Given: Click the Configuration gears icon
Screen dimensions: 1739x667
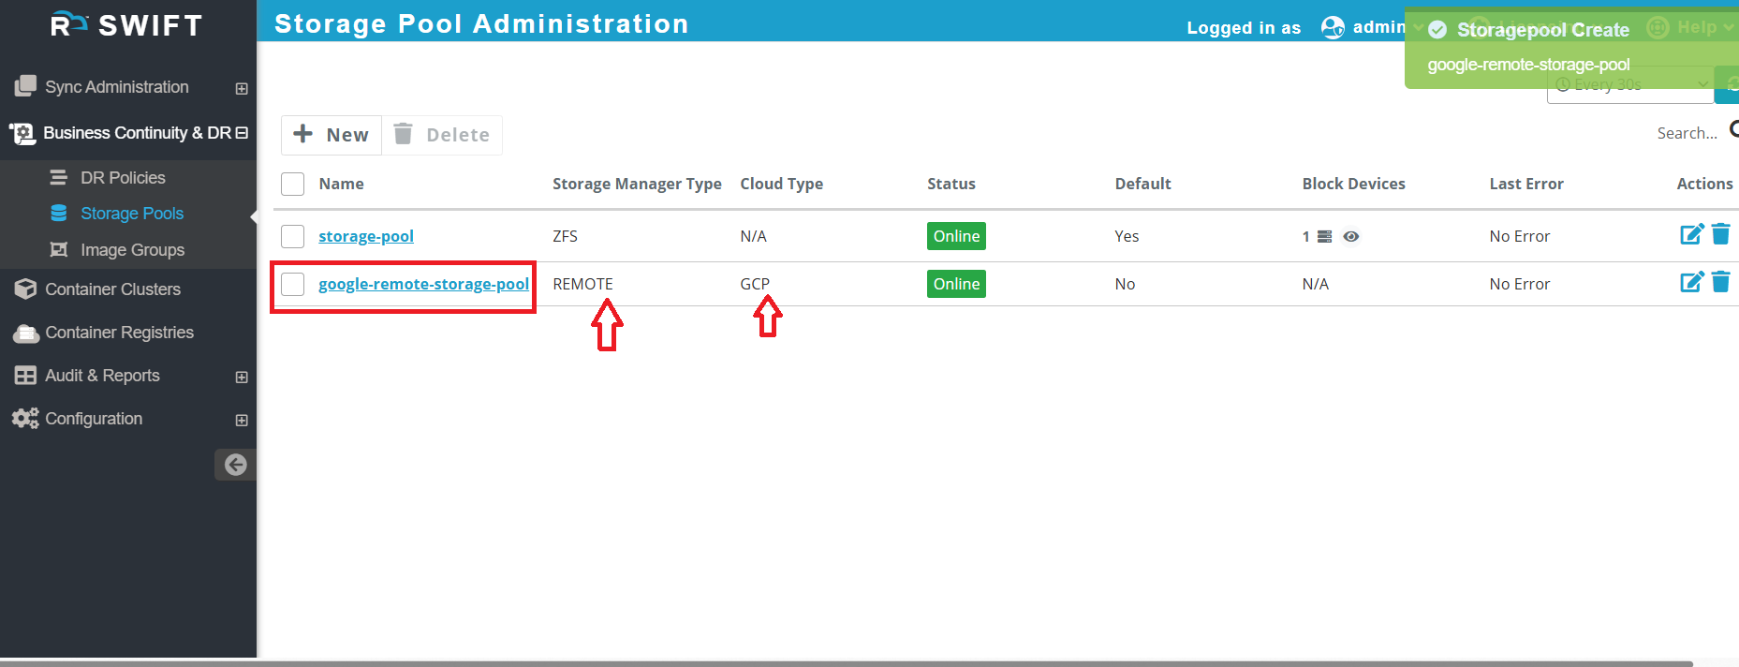Looking at the screenshot, I should point(25,418).
